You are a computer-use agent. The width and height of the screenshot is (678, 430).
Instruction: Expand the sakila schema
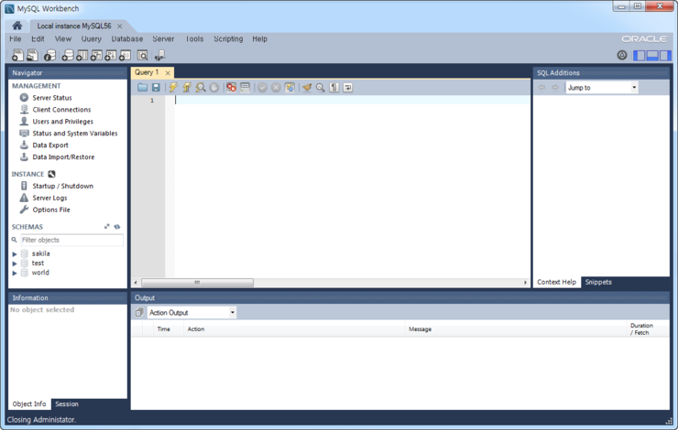(15, 254)
